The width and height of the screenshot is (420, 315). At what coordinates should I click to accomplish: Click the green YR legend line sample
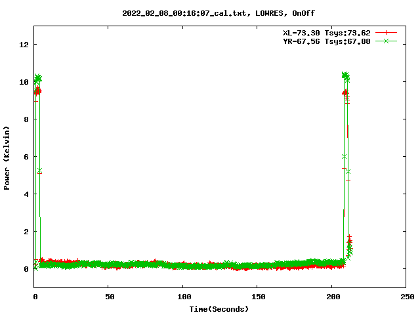coord(386,41)
